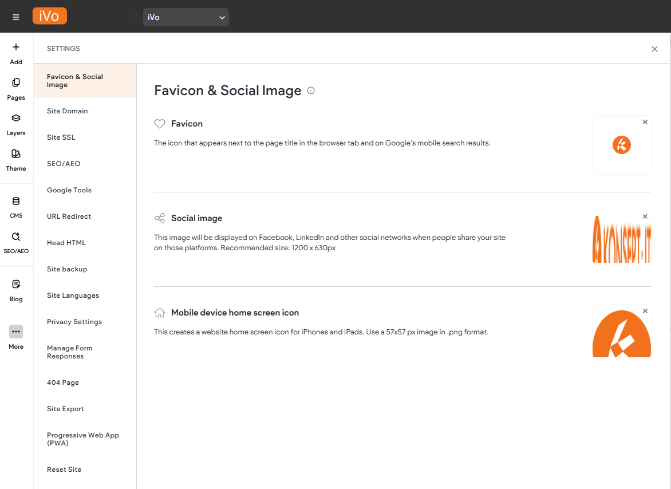
Task: Click info icon beside Favicon & Social Image
Action: pos(311,90)
